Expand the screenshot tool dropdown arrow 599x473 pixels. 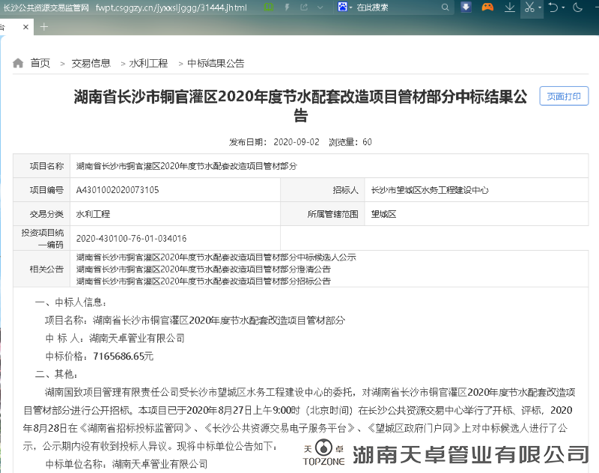coord(541,7)
